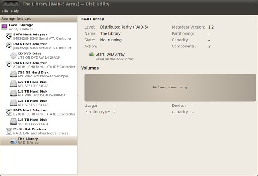
Task: Open the Help menu
Action: tap(15, 11)
